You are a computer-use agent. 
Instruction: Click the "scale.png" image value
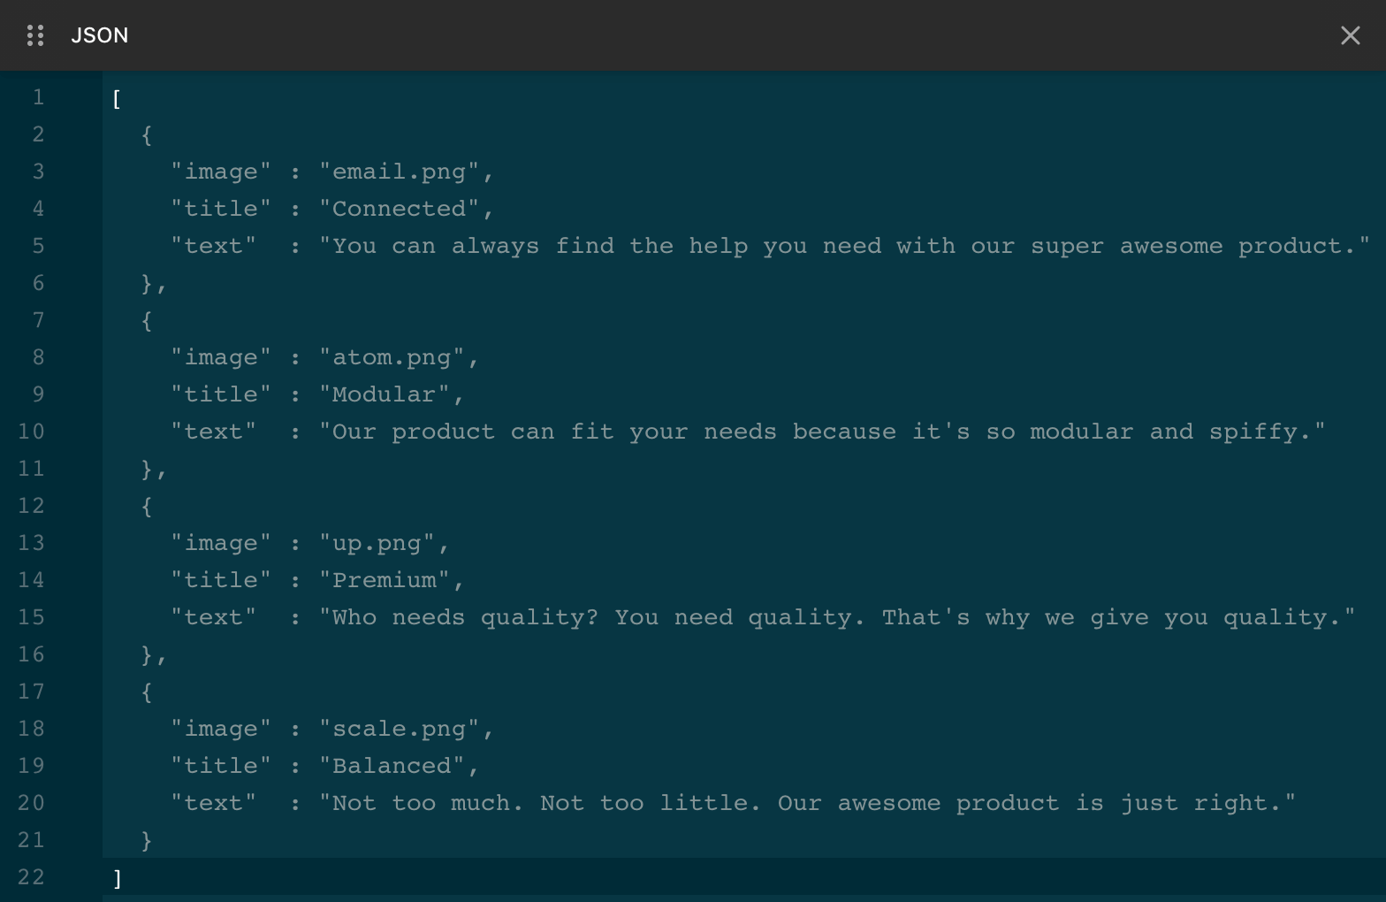(x=399, y=729)
